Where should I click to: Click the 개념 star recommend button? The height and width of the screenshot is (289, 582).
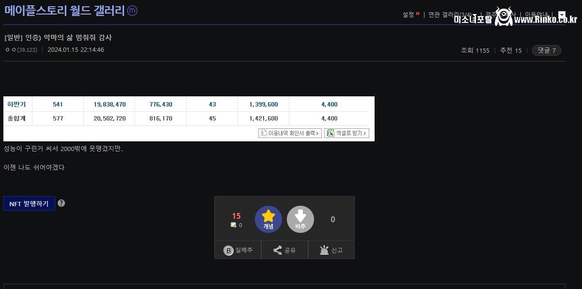[268, 219]
